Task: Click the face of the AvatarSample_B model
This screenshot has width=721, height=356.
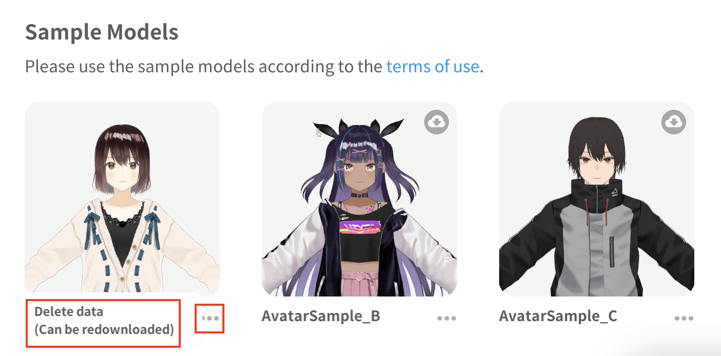Action: pos(359,172)
